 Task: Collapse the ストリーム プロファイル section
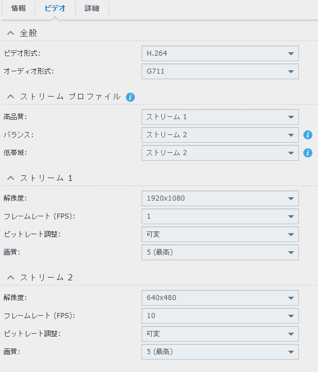pos(11,97)
